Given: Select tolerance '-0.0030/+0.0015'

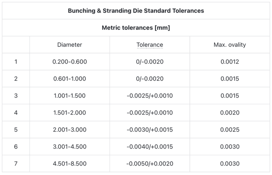Looking at the screenshot, I should [x=150, y=130].
